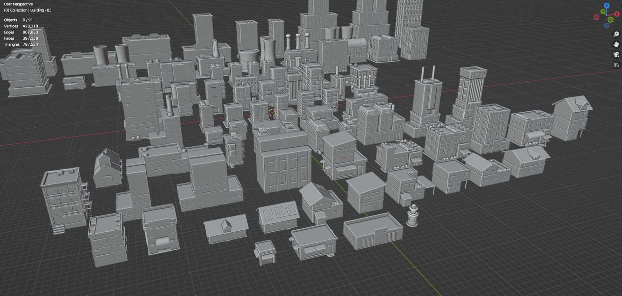This screenshot has height=296, width=622.
Task: Click the unlabeled red negative X gizmo handle
Action: click(597, 17)
